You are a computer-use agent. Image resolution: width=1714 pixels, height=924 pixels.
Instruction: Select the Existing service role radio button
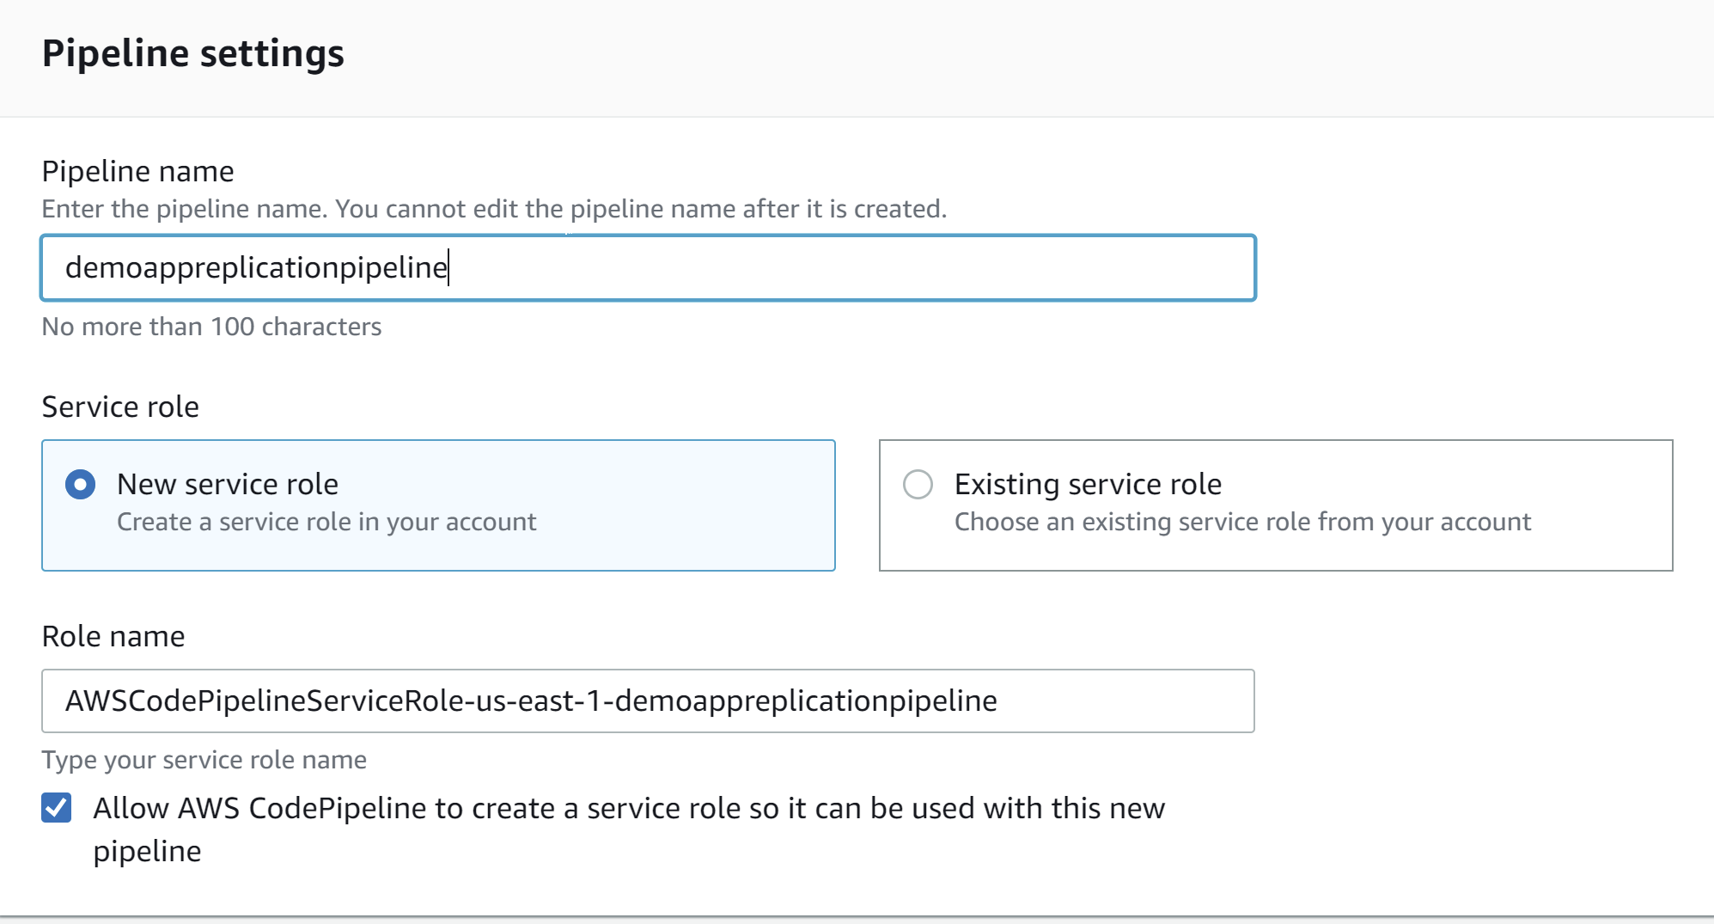pyautogui.click(x=918, y=485)
